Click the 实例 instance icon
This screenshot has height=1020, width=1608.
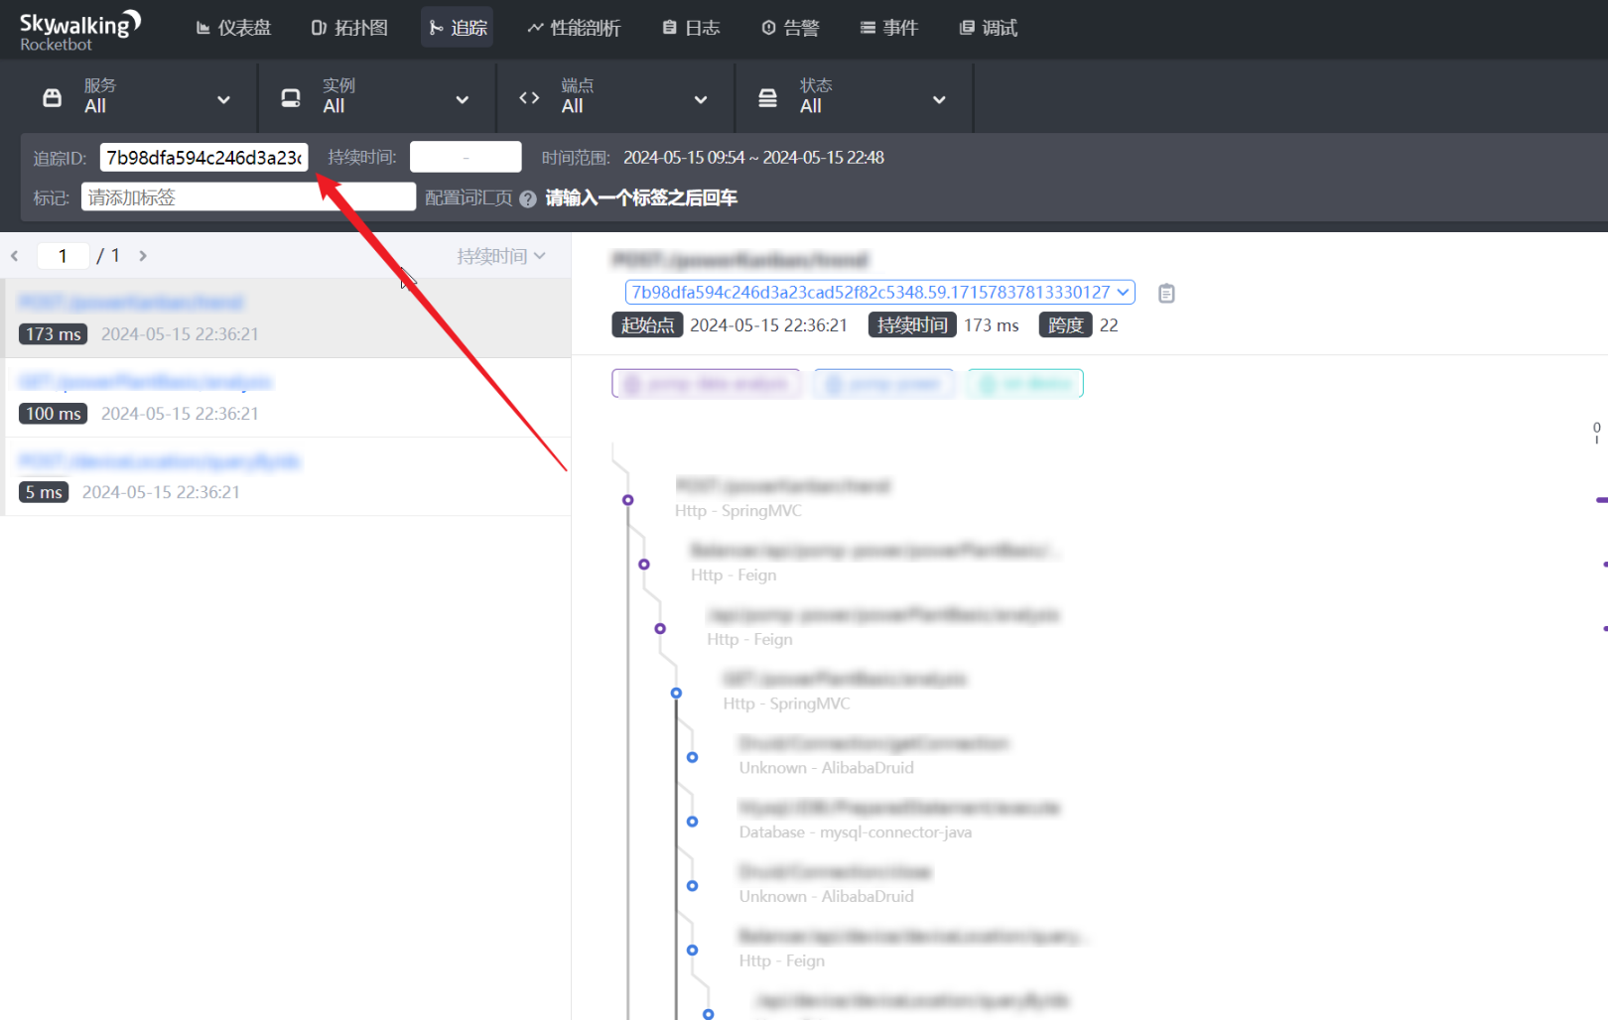[291, 97]
